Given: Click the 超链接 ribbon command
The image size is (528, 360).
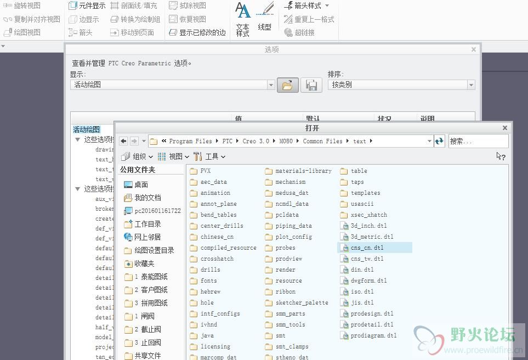Looking at the screenshot, I should point(299,32).
